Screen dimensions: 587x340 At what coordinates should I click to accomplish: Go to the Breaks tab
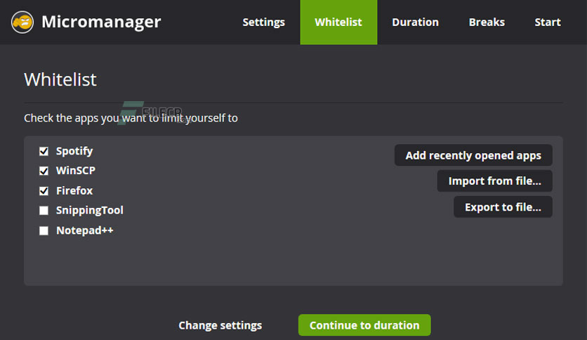(x=487, y=22)
